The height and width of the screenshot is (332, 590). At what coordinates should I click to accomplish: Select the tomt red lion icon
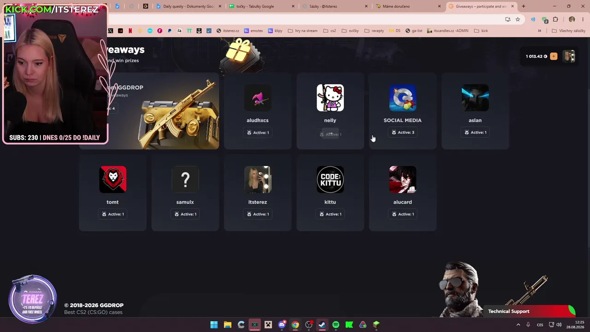[x=112, y=179]
